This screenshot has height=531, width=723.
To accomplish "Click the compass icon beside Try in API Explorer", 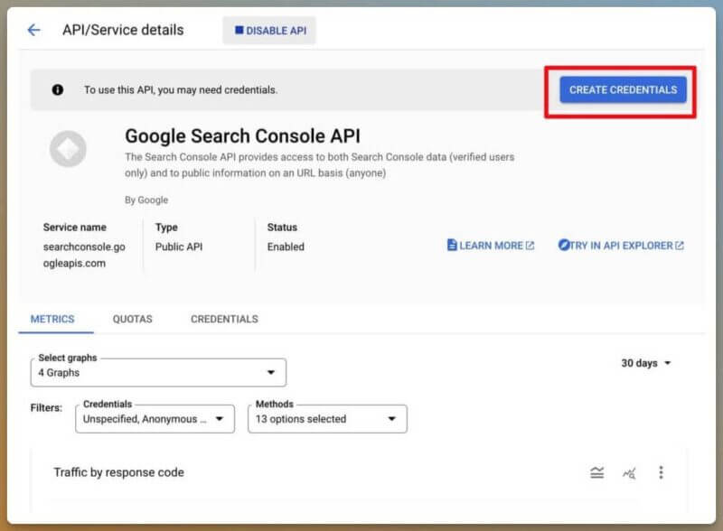I will [x=563, y=246].
